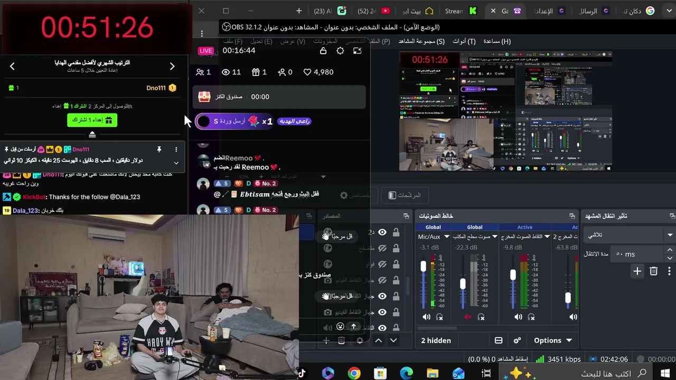Image resolution: width=676 pixels, height=380 pixels.
Task: Mute the Mic/Aux audio channel
Action: click(x=426, y=317)
